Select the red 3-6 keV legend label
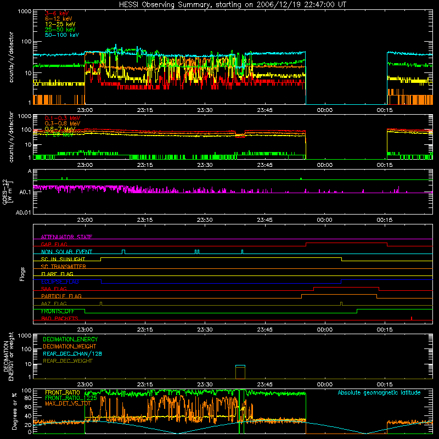The height and width of the screenshot is (439, 439). pos(57,13)
